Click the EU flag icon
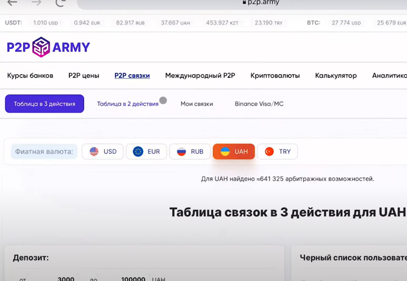Viewport: 407px width, 281px height. (138, 151)
